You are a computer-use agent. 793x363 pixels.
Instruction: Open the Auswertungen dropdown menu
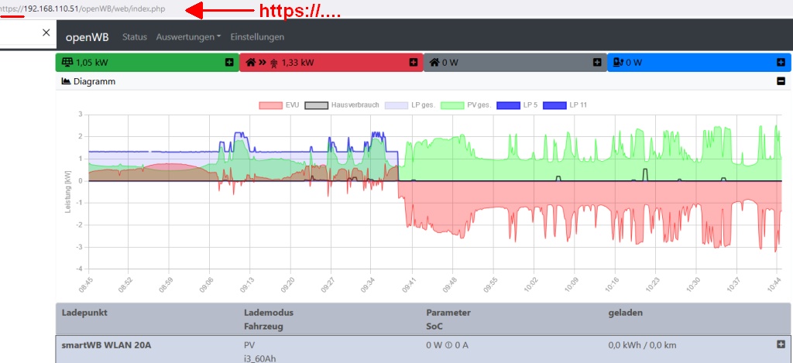click(188, 37)
